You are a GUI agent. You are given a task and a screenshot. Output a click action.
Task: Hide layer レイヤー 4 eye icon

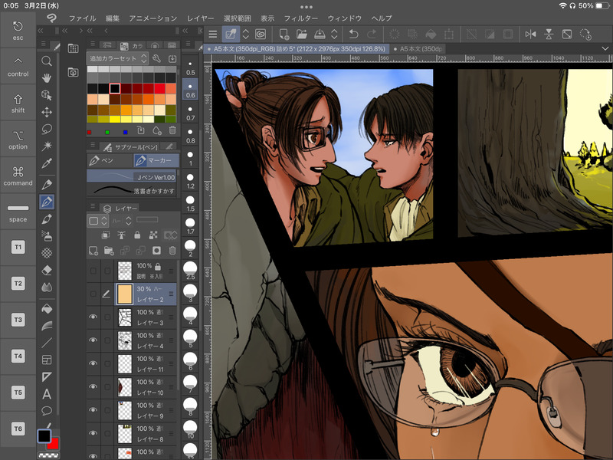(x=93, y=340)
